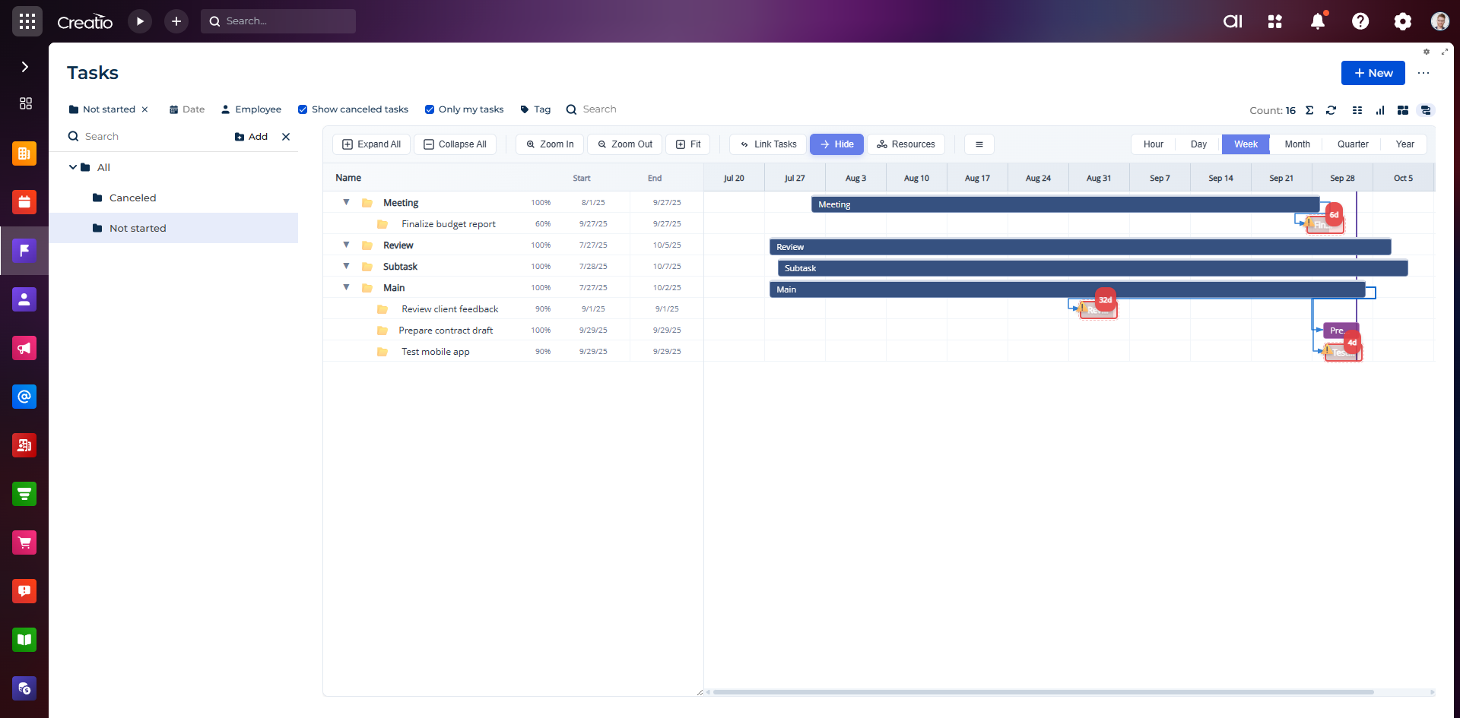Open the summaries sigma icon
The height and width of the screenshot is (718, 1460).
[x=1309, y=110]
